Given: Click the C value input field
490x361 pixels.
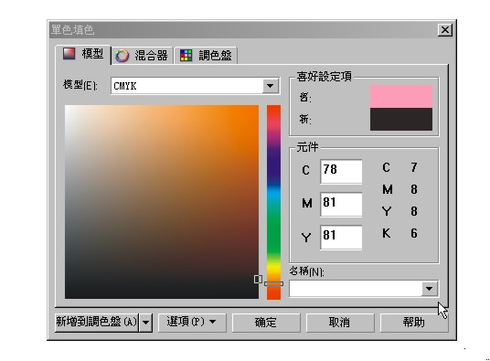Looking at the screenshot, I should [341, 171].
